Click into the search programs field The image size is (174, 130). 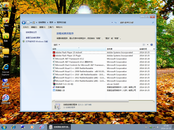pos(135,22)
